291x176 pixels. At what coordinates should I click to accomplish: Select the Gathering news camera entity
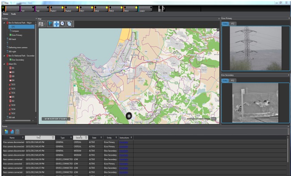tap(18, 47)
